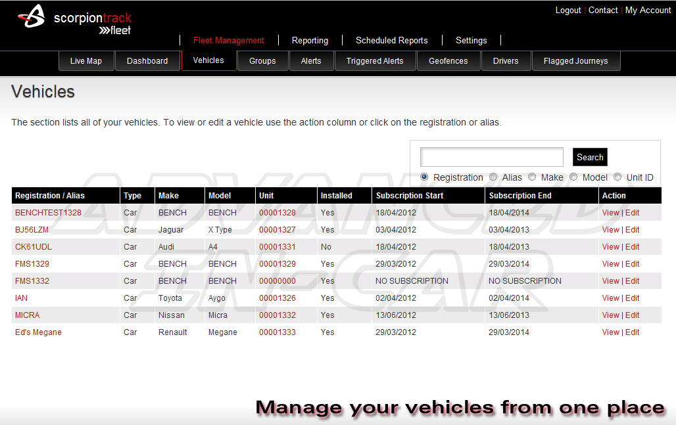Viewport: 676px width, 425px height.
Task: Select the Unit ID radio option
Action: (617, 177)
